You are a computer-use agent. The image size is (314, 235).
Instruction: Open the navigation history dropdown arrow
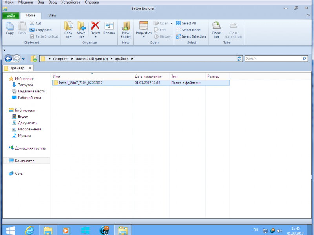(24, 59)
